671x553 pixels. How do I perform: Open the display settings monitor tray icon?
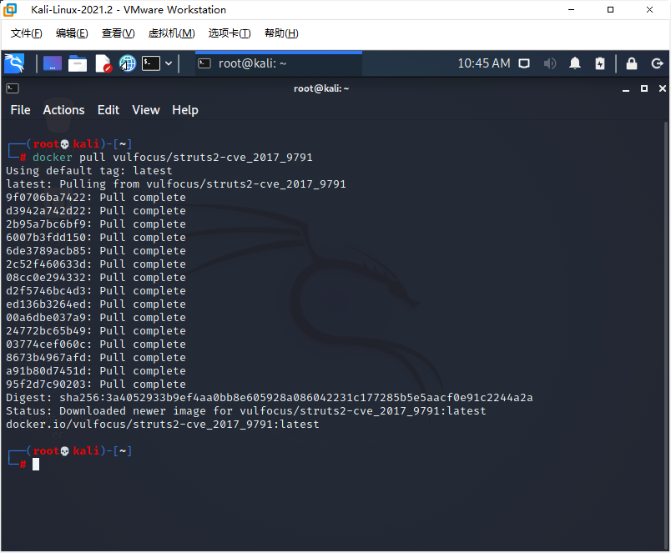click(524, 63)
